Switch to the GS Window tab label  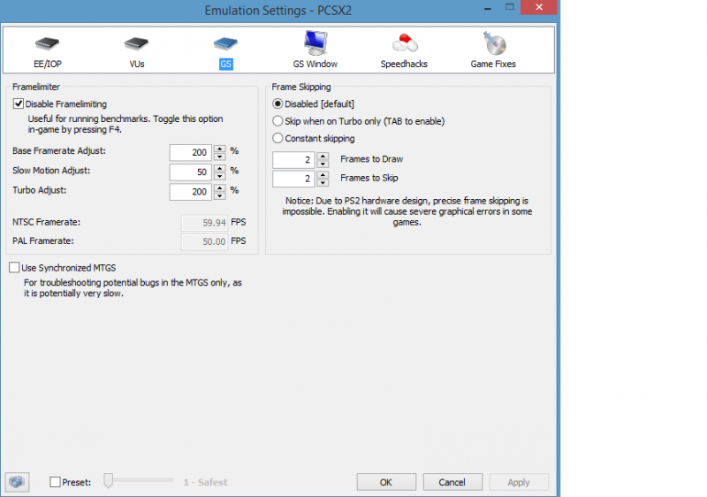pos(315,64)
